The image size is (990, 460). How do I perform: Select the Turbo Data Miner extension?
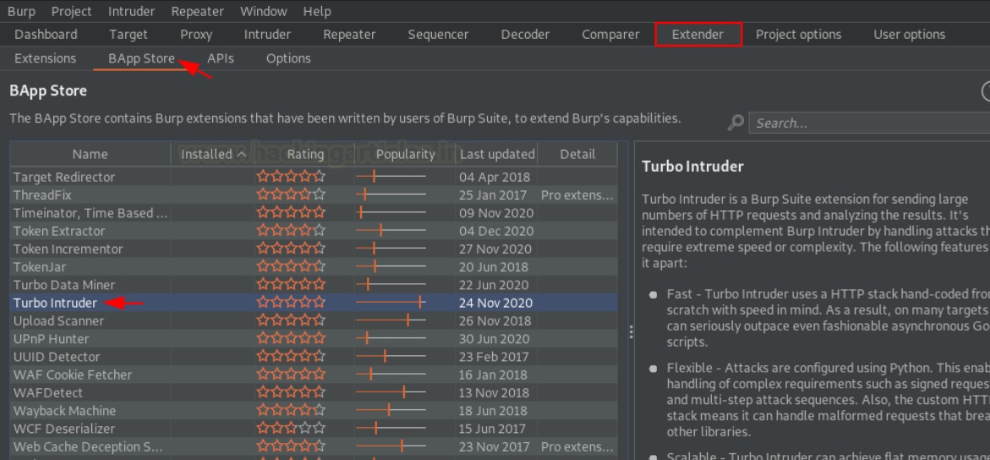pyautogui.click(x=314, y=285)
